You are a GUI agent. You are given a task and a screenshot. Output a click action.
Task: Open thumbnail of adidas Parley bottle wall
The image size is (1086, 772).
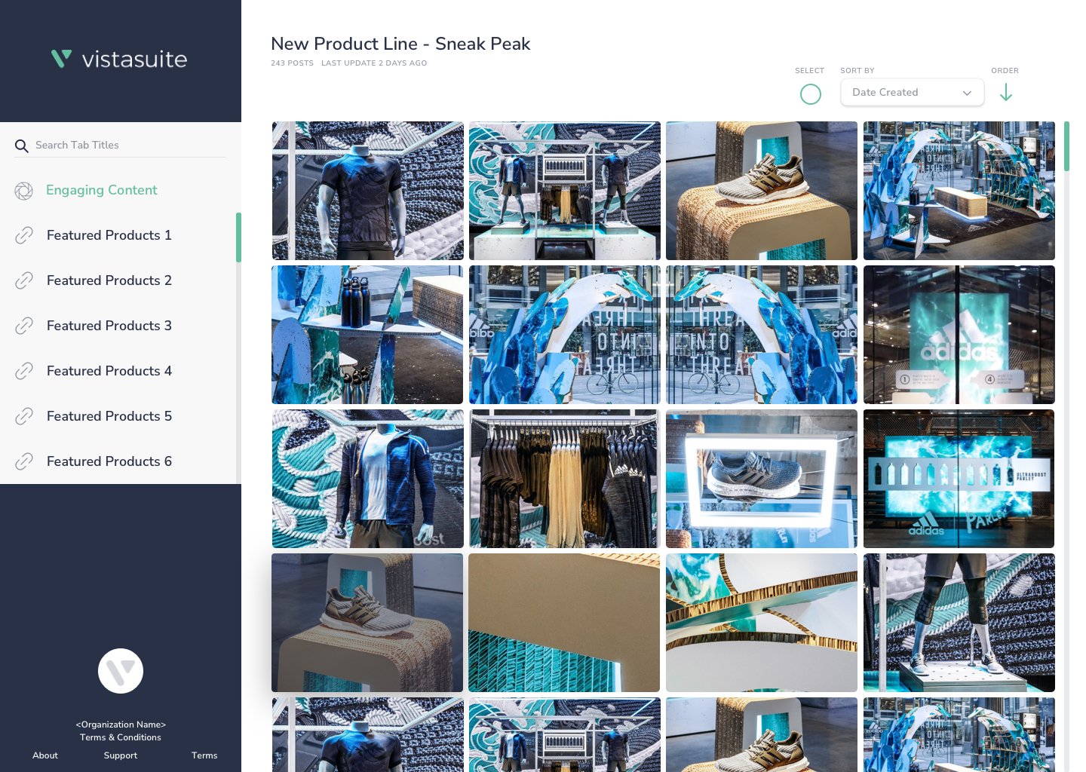(x=959, y=479)
